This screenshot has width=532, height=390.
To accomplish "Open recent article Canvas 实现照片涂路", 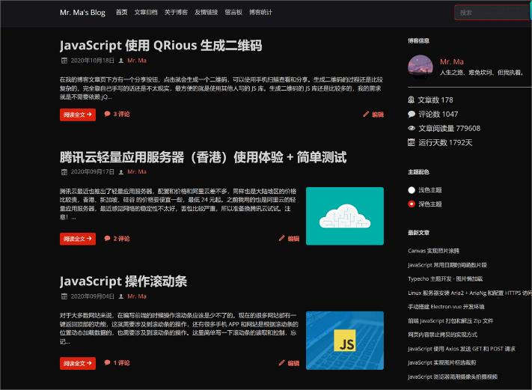I will click(434, 251).
